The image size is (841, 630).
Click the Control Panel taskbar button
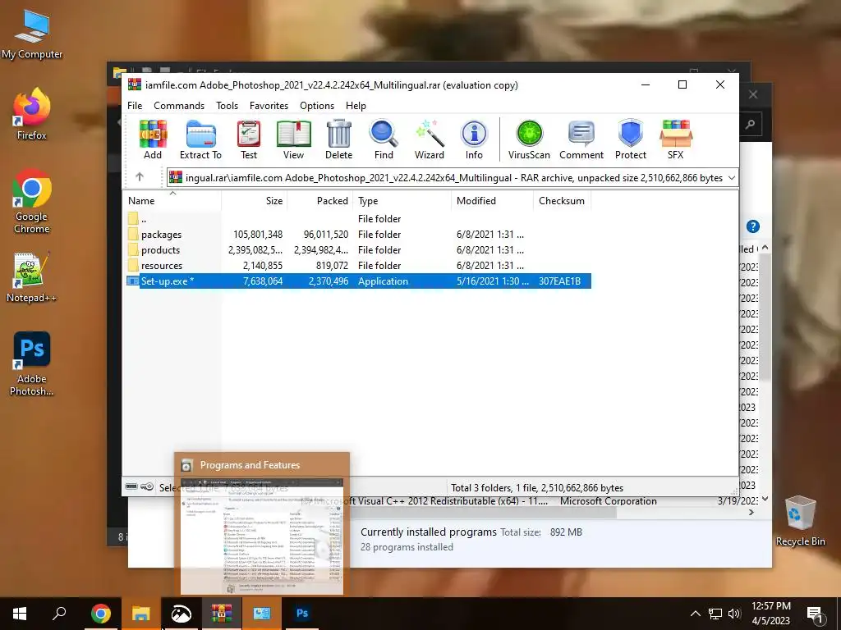tap(262, 614)
